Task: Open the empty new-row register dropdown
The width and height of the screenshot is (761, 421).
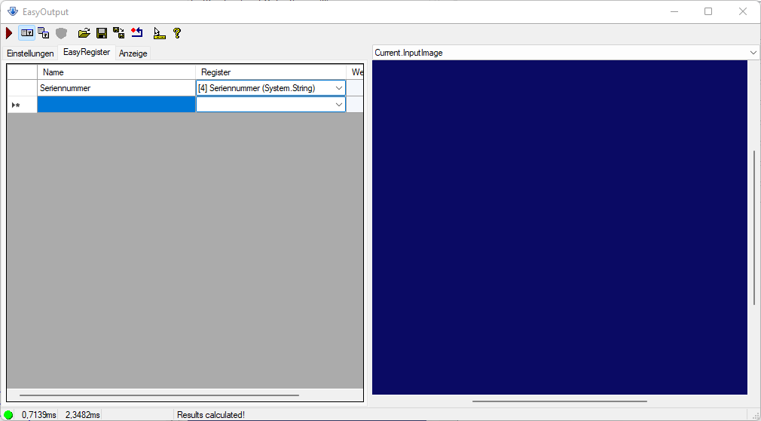Action: coord(338,105)
